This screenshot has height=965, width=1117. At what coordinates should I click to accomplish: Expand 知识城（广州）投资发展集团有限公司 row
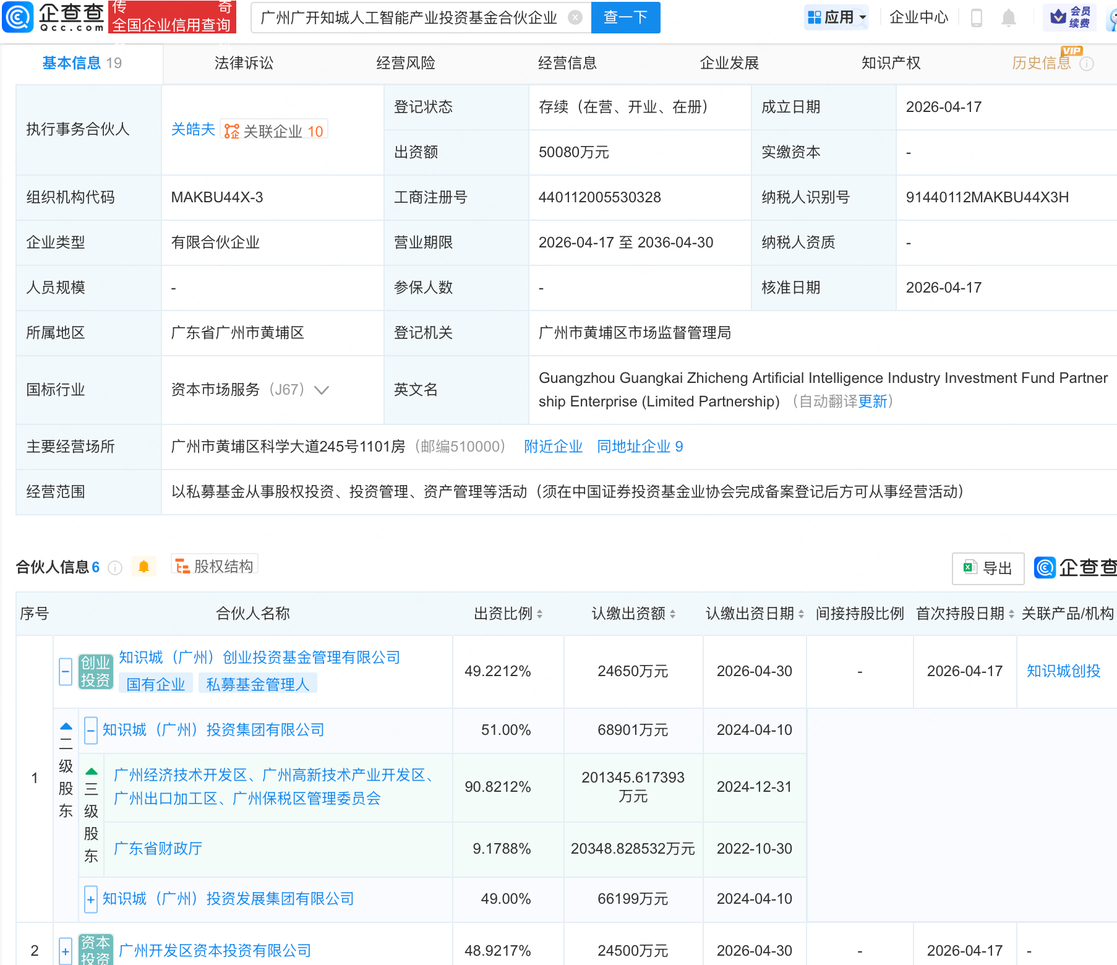point(91,899)
